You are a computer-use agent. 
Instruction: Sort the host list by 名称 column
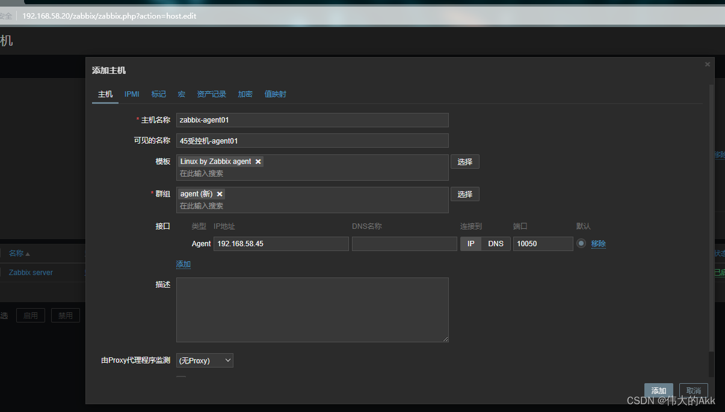pyautogui.click(x=19, y=253)
